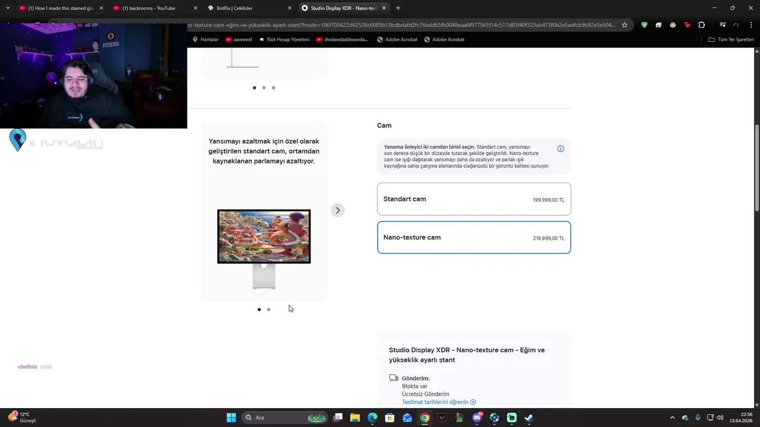The height and width of the screenshot is (427, 760).
Task: Select the Nano-texture cam option
Action: point(474,237)
